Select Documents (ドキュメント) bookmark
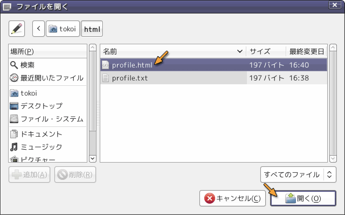Viewport: 345px width, 215px height. point(47,134)
